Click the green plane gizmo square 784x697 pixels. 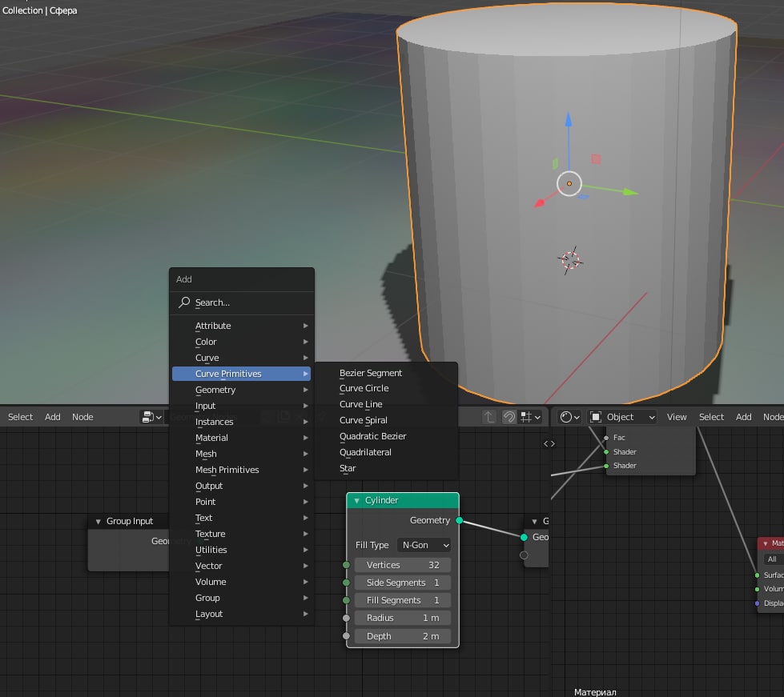pos(555,163)
